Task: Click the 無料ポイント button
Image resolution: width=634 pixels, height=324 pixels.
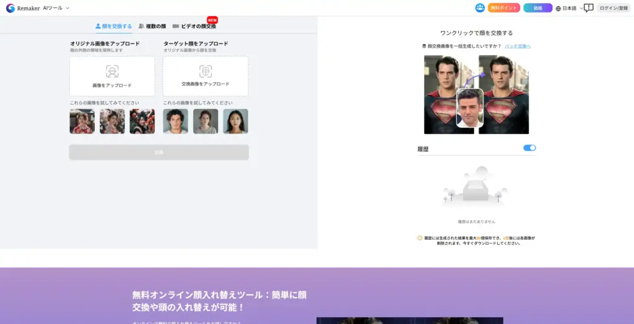Action: 504,8
